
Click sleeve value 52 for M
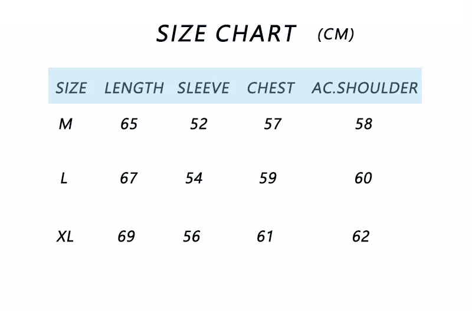199,124
